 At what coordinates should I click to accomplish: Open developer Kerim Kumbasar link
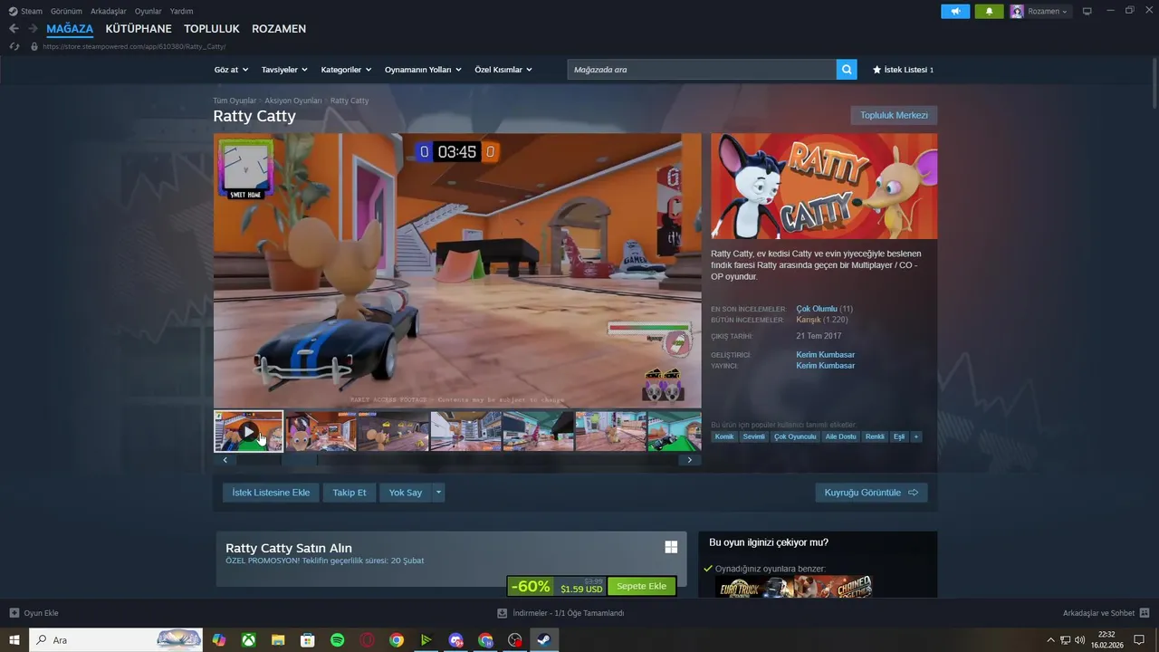(825, 355)
